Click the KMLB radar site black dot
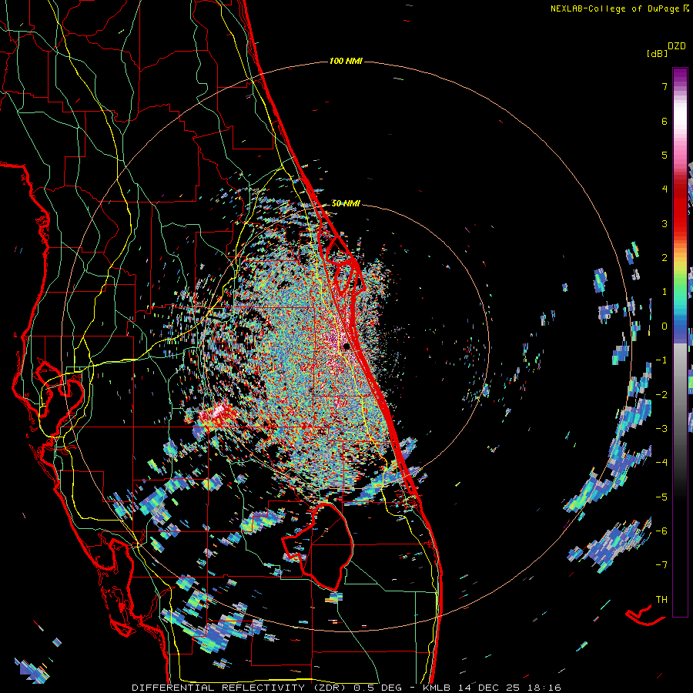 tap(346, 346)
